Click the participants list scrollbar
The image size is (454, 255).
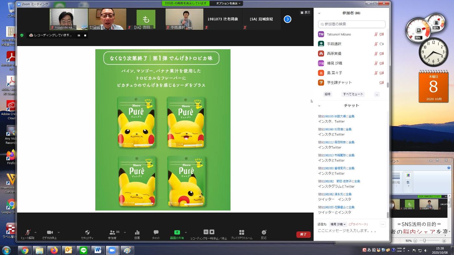pyautogui.click(x=388, y=85)
